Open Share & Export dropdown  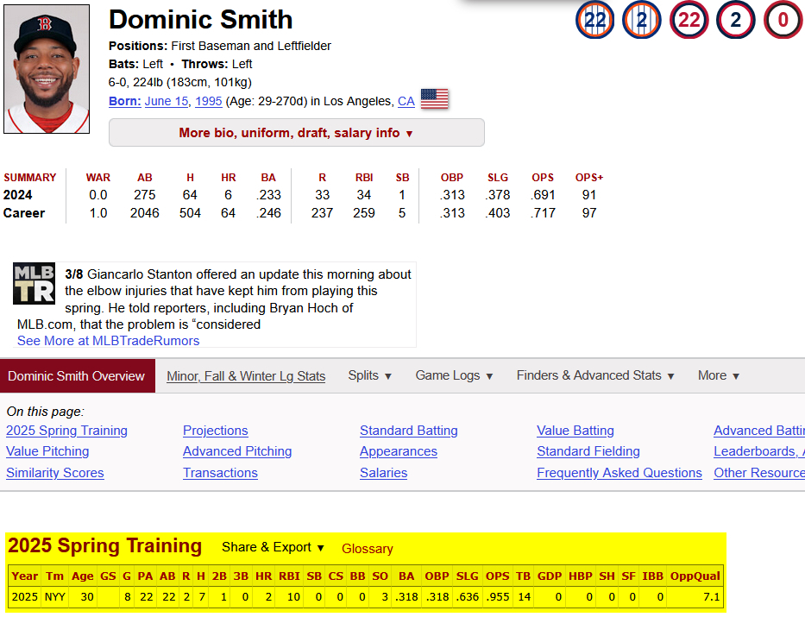pos(273,547)
